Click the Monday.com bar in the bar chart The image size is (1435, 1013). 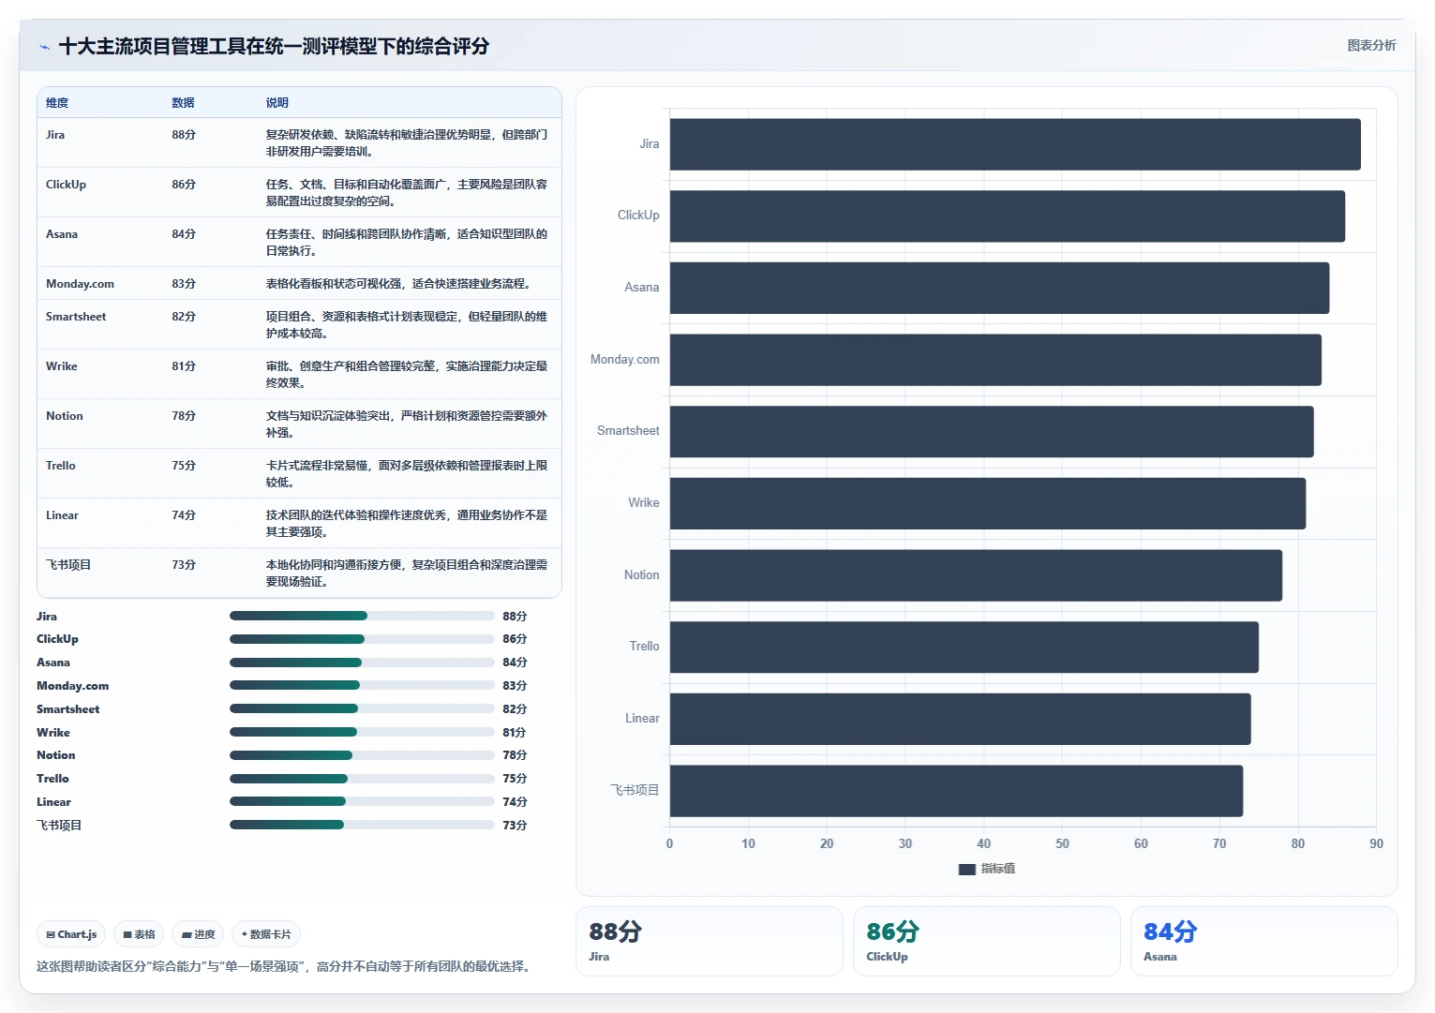coord(995,360)
